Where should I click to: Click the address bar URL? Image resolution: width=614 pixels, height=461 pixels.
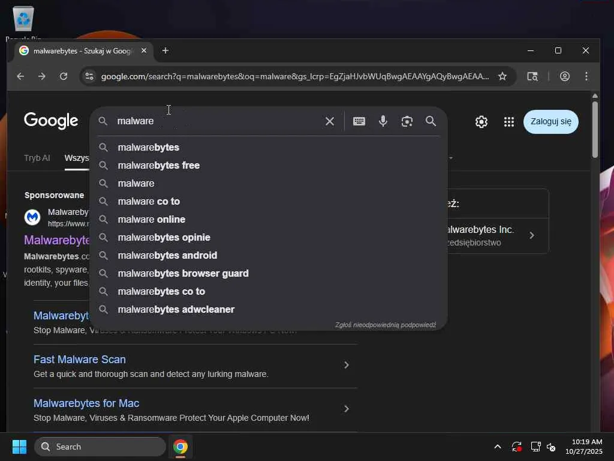pos(295,76)
